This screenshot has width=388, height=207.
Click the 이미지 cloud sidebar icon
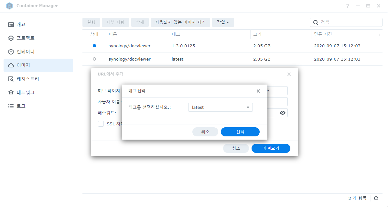[x=11, y=65]
